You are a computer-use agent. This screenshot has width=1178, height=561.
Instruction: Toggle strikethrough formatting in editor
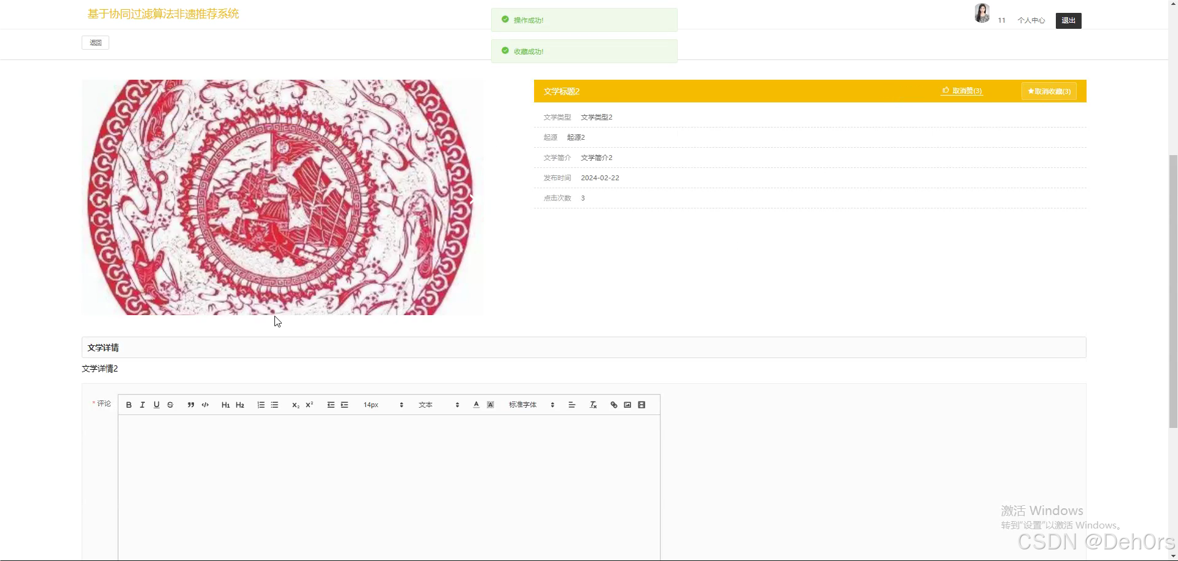[170, 405]
